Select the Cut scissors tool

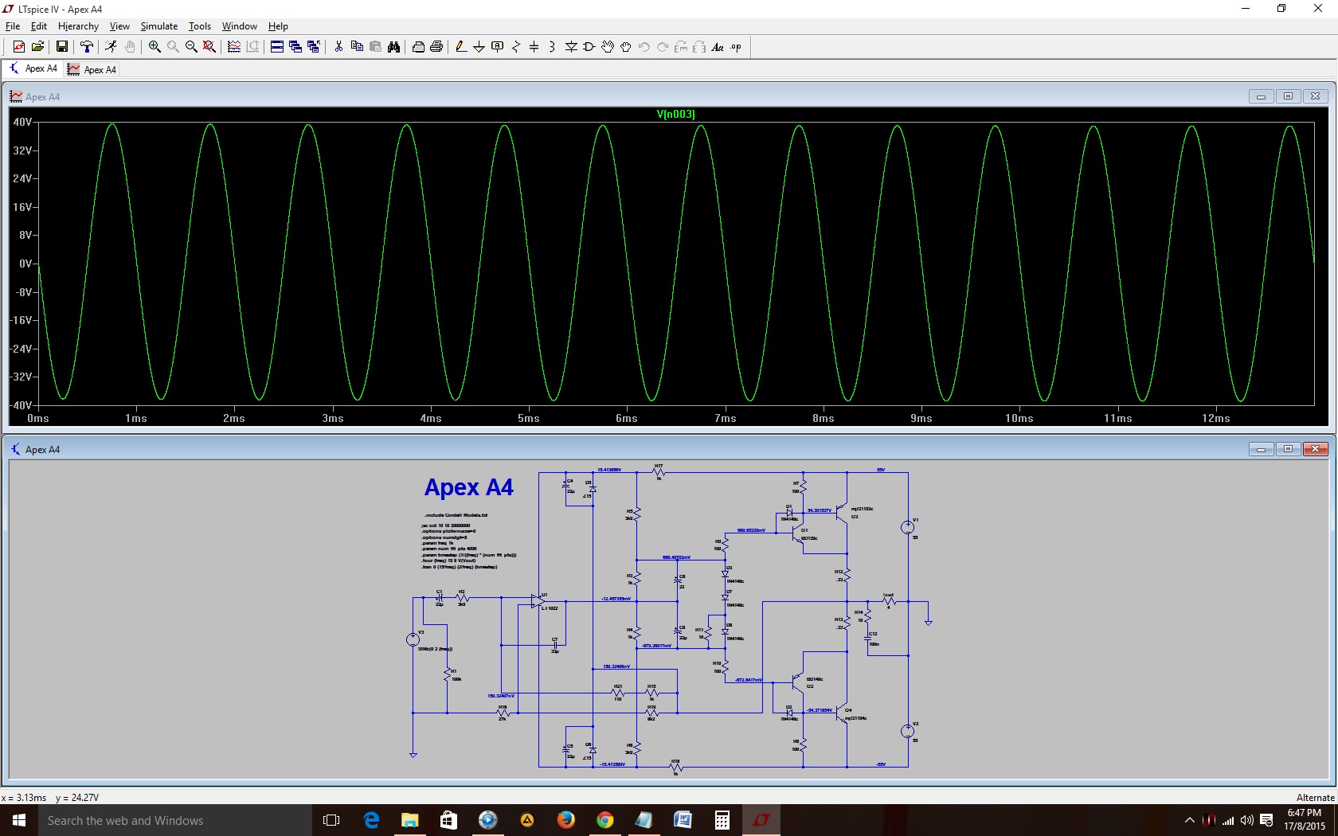point(338,47)
